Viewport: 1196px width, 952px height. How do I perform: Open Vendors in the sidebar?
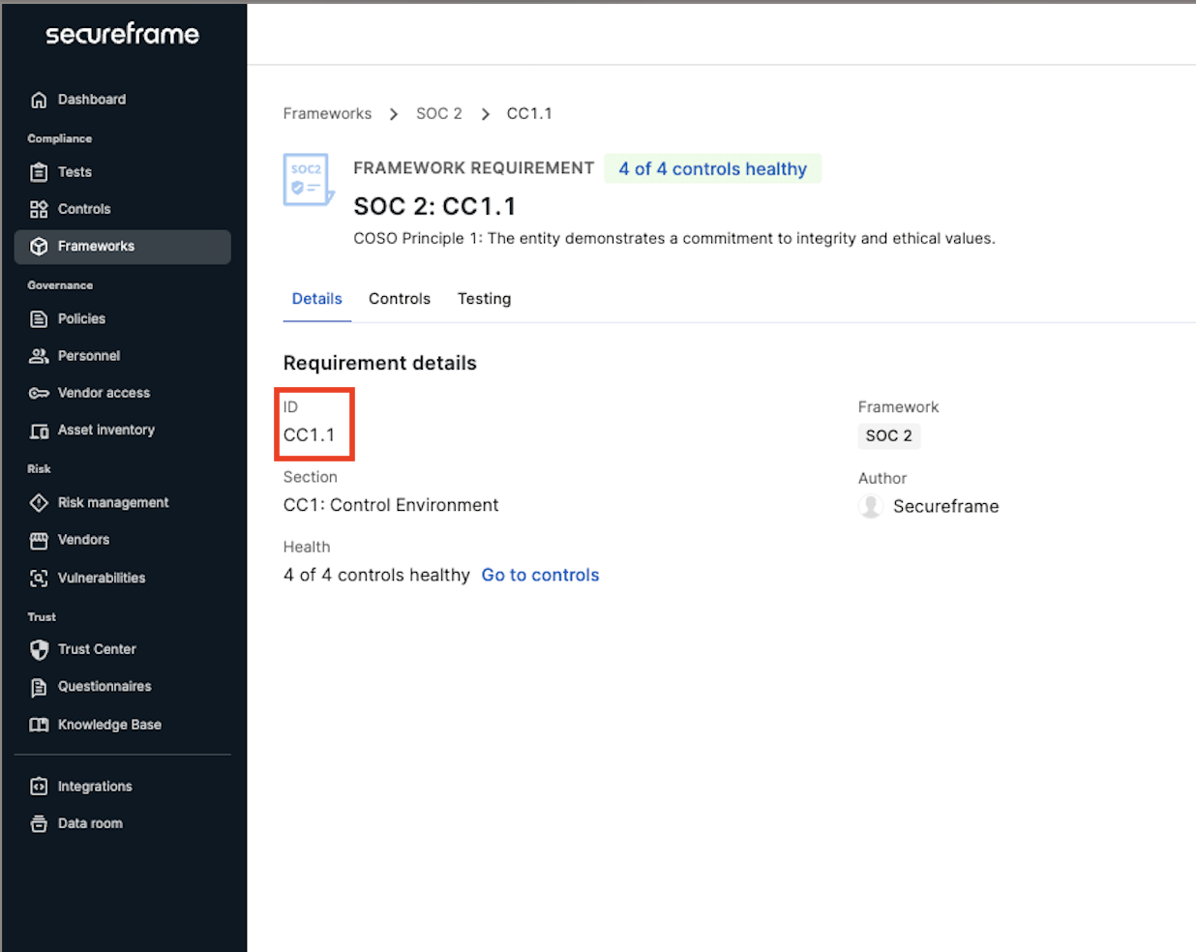click(83, 540)
